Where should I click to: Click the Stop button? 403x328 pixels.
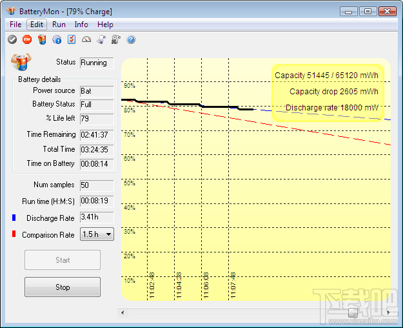click(63, 287)
